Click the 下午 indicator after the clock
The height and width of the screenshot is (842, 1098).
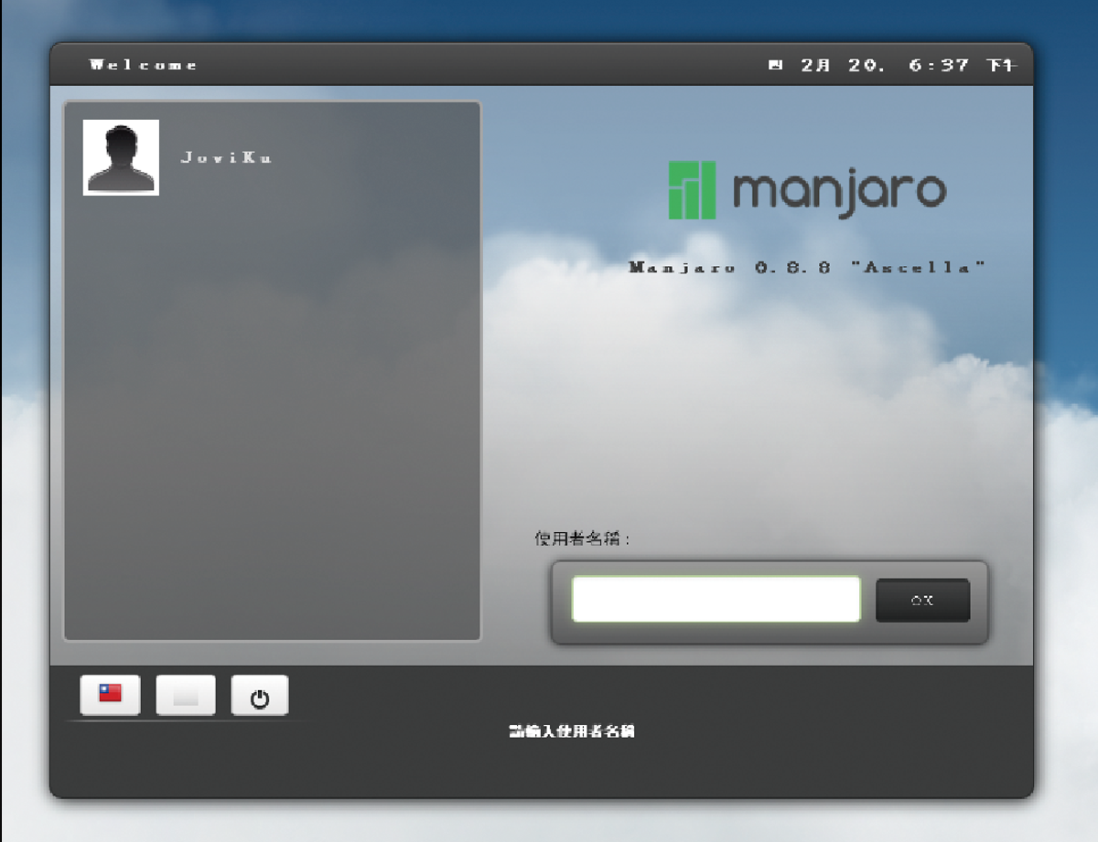999,65
